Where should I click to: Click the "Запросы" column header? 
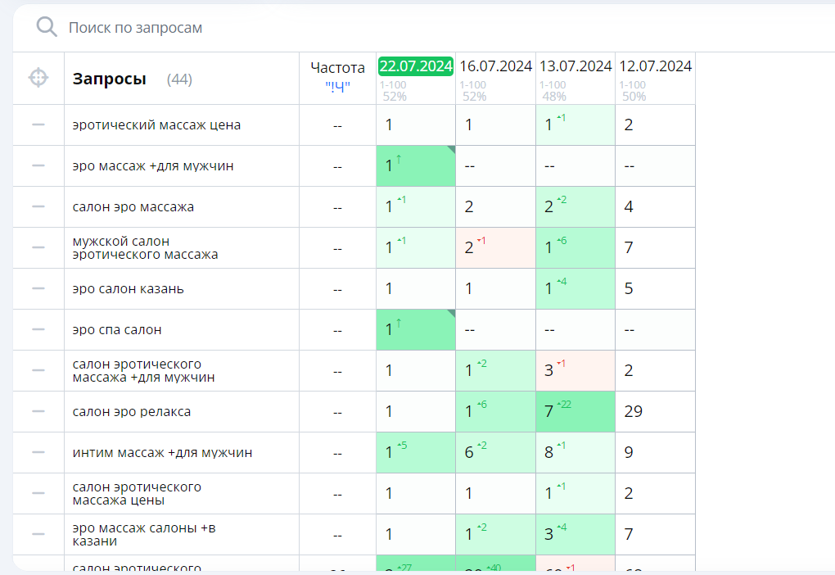pos(109,79)
